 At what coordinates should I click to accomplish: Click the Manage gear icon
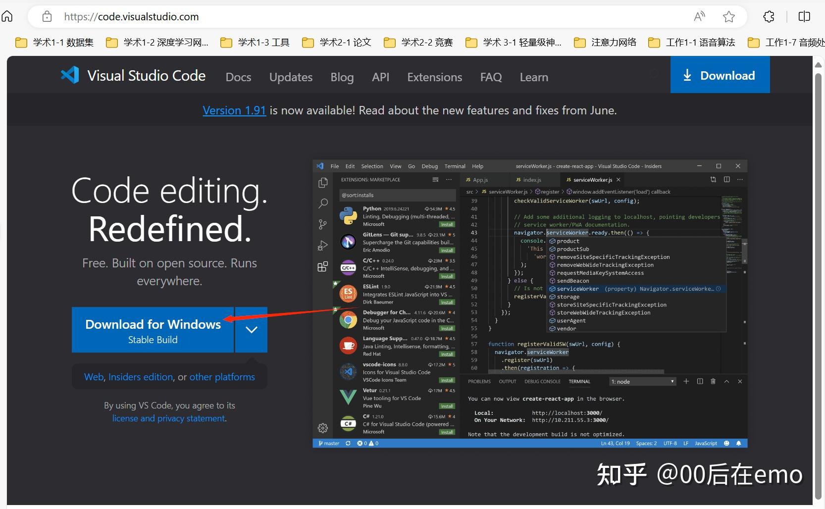323,428
